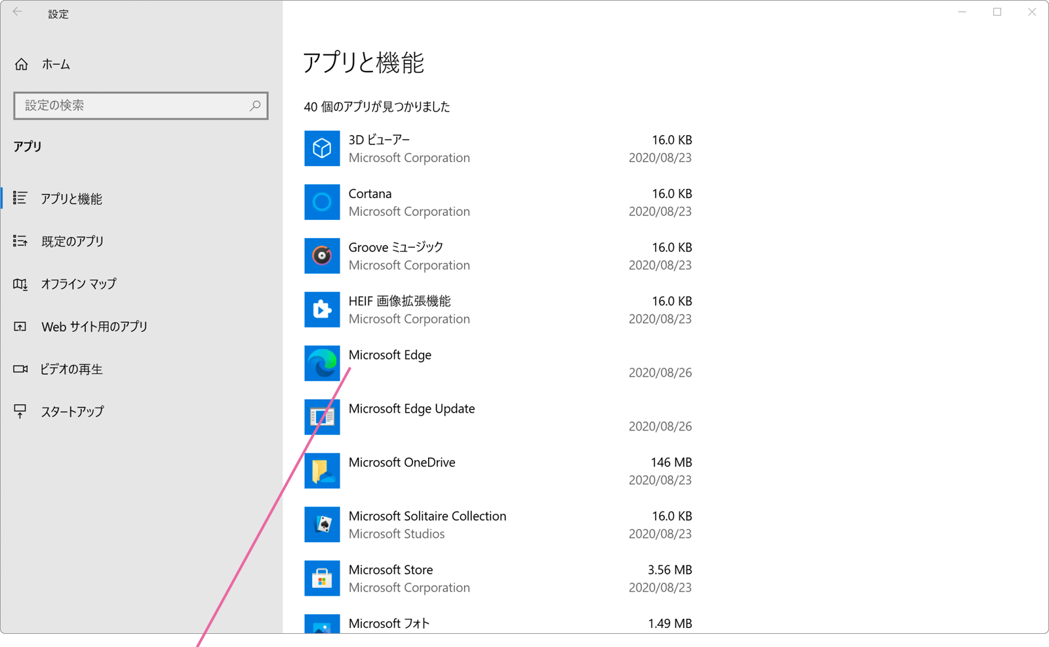This screenshot has width=1049, height=647.
Task: Select the Groove ミュージック app name
Action: pos(396,247)
